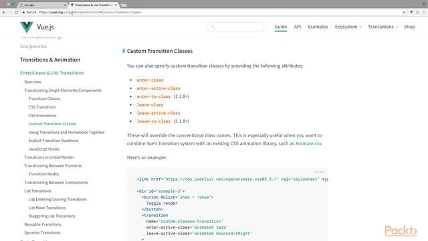Screen dimensions: 428x241
Task: Open the Animate.css hyperlink
Action: [308, 143]
